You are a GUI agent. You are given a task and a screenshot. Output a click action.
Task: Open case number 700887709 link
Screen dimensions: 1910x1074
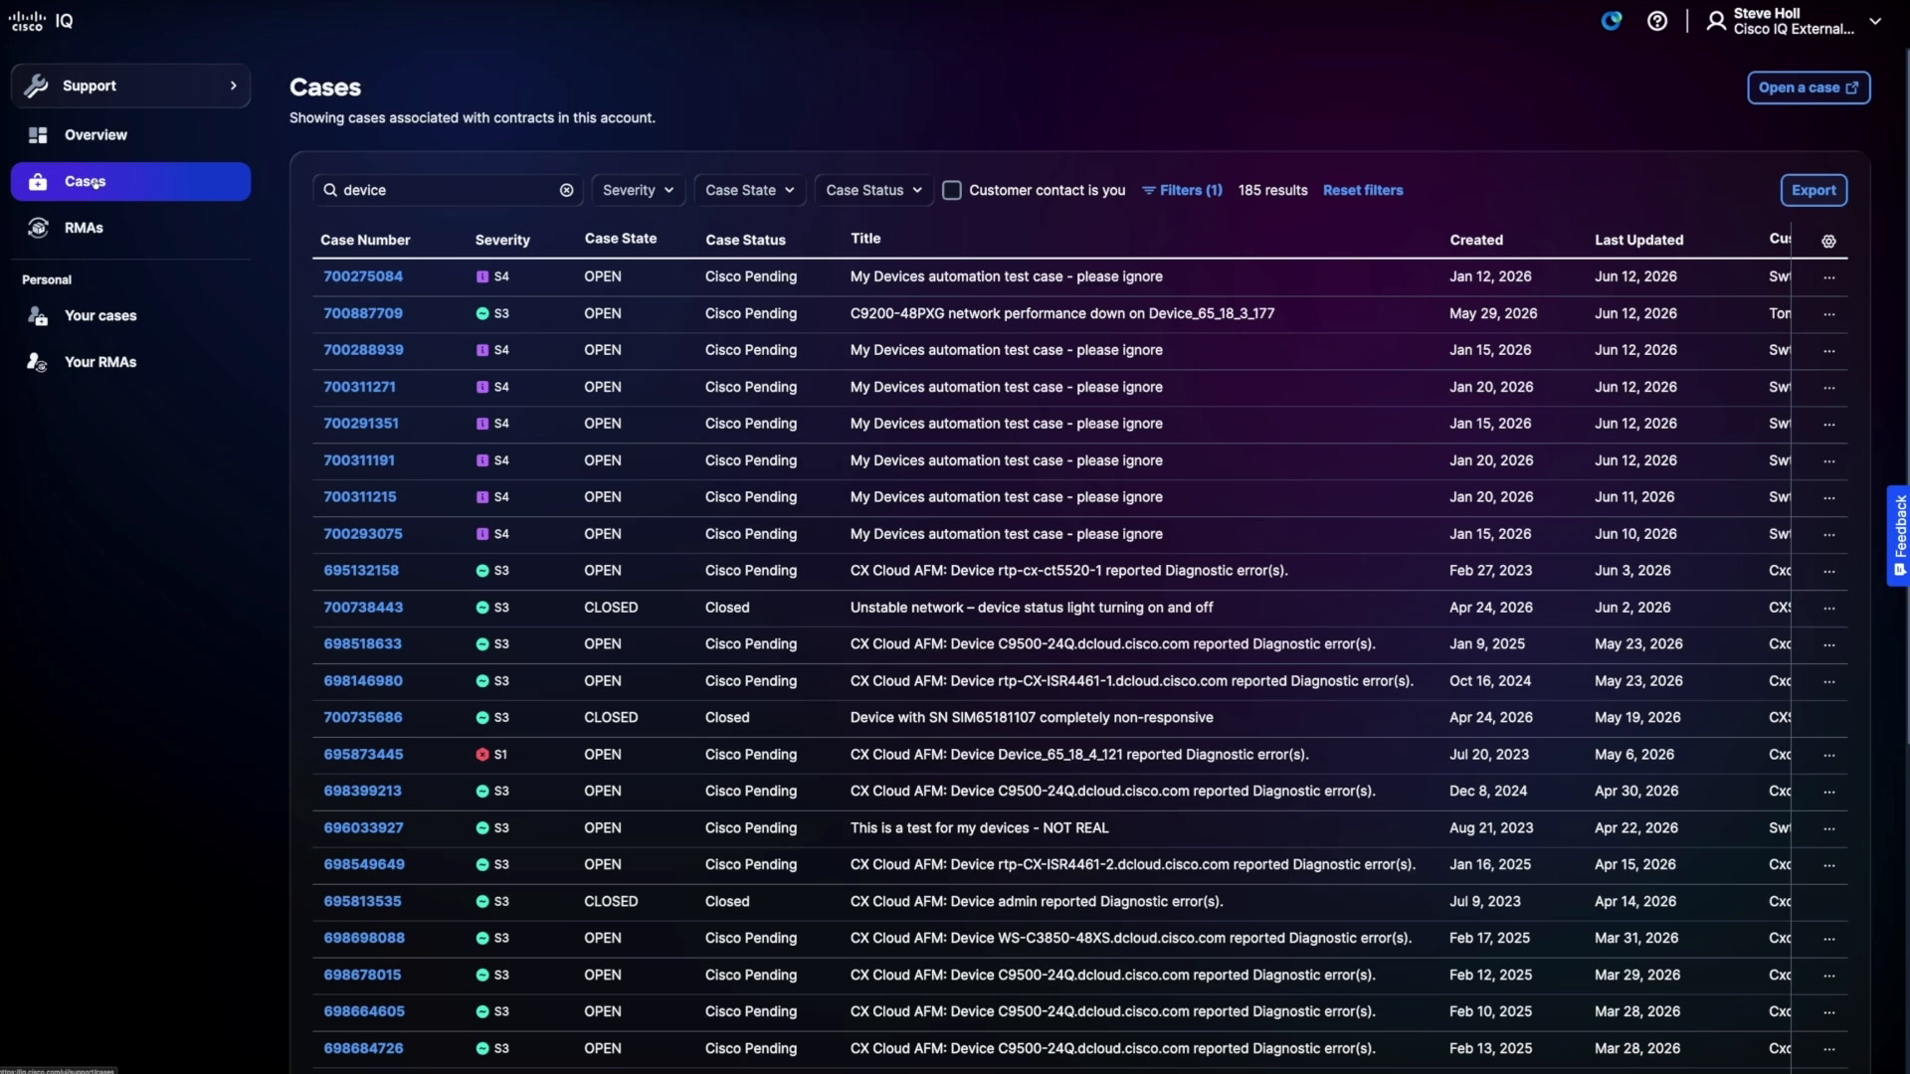coord(363,313)
